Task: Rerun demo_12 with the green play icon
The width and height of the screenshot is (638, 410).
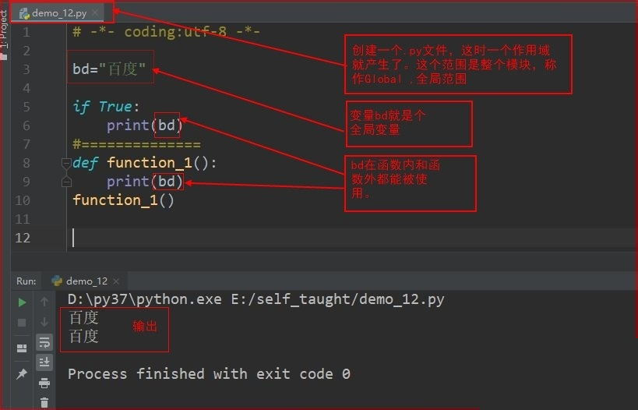Action: pyautogui.click(x=22, y=302)
